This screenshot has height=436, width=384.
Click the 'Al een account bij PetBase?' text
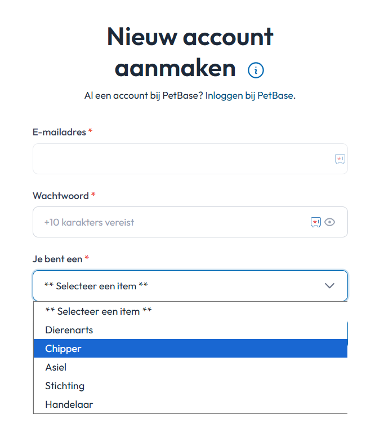click(143, 95)
